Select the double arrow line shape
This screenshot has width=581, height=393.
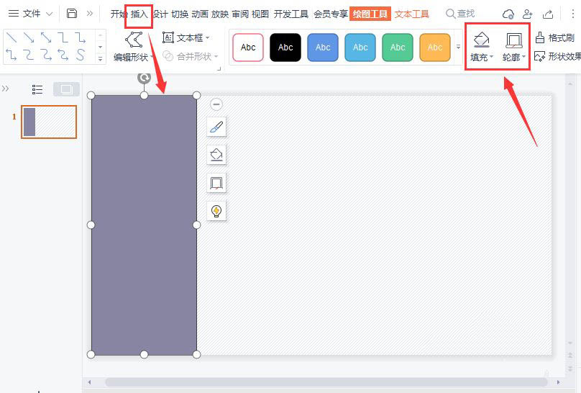coord(46,37)
